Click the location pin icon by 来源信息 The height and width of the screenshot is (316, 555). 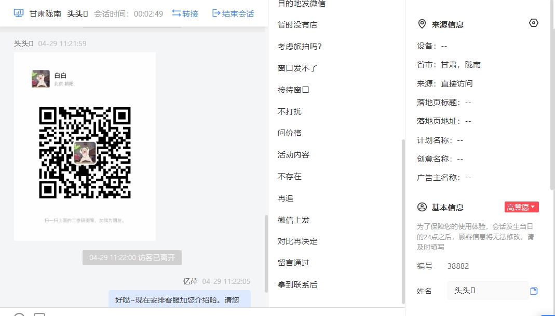point(422,24)
